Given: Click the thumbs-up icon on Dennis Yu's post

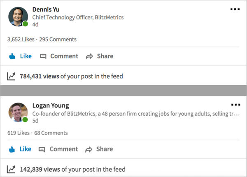Looking at the screenshot, I should (x=12, y=56).
